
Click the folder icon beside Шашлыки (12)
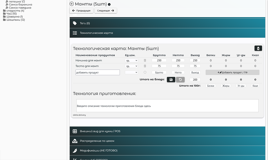point(5,20)
